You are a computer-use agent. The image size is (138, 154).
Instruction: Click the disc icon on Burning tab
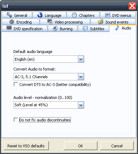[55, 28]
